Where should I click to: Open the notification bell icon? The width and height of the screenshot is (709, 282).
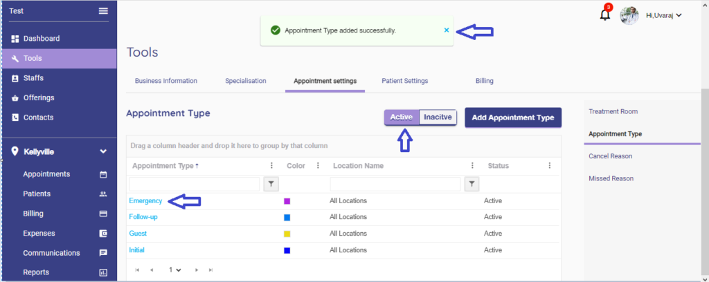point(605,15)
